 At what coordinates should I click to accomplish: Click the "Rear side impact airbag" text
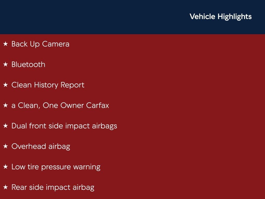(53, 187)
